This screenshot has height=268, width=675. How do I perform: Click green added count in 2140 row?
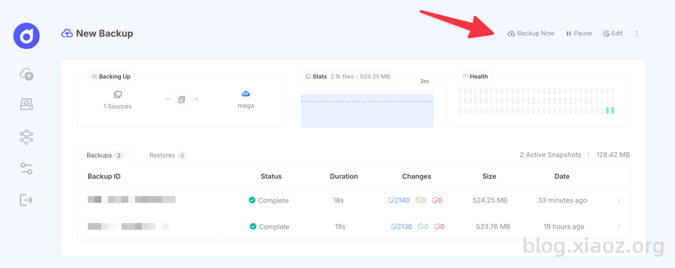coord(421,201)
